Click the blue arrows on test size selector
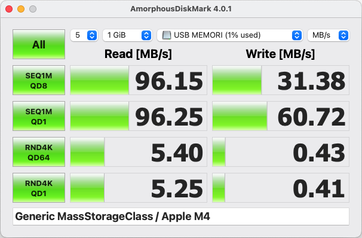The image size is (362, 238). pos(146,35)
